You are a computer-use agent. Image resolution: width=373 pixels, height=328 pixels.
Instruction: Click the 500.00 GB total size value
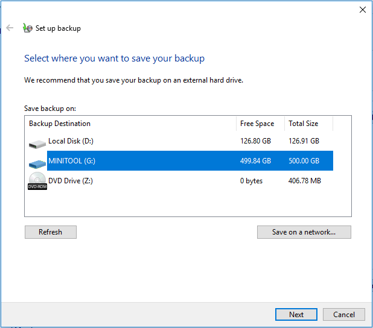(x=304, y=161)
